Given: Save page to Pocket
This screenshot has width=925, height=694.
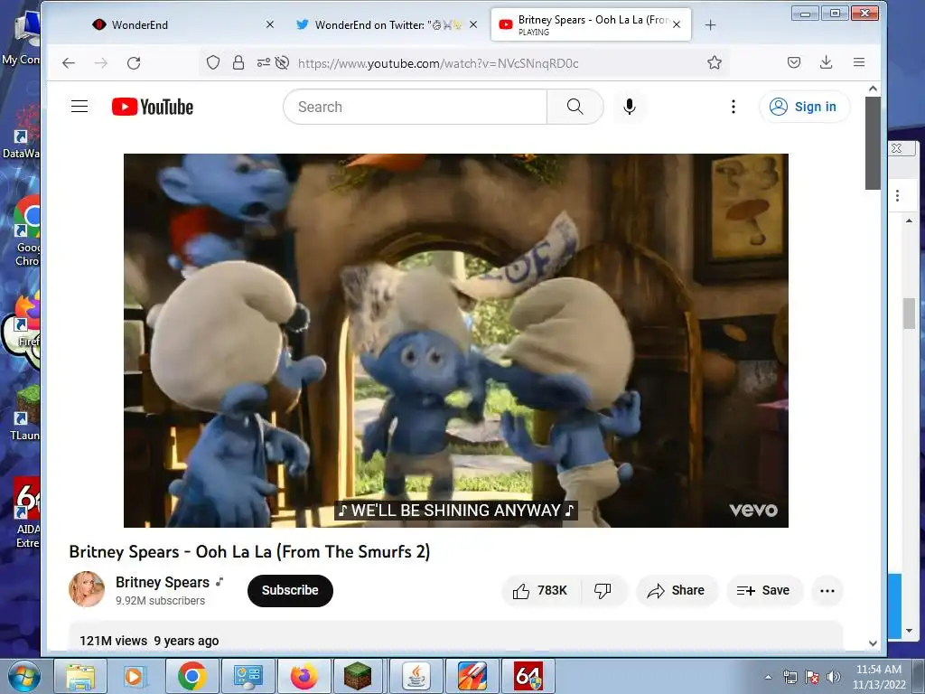Looking at the screenshot, I should 794,62.
